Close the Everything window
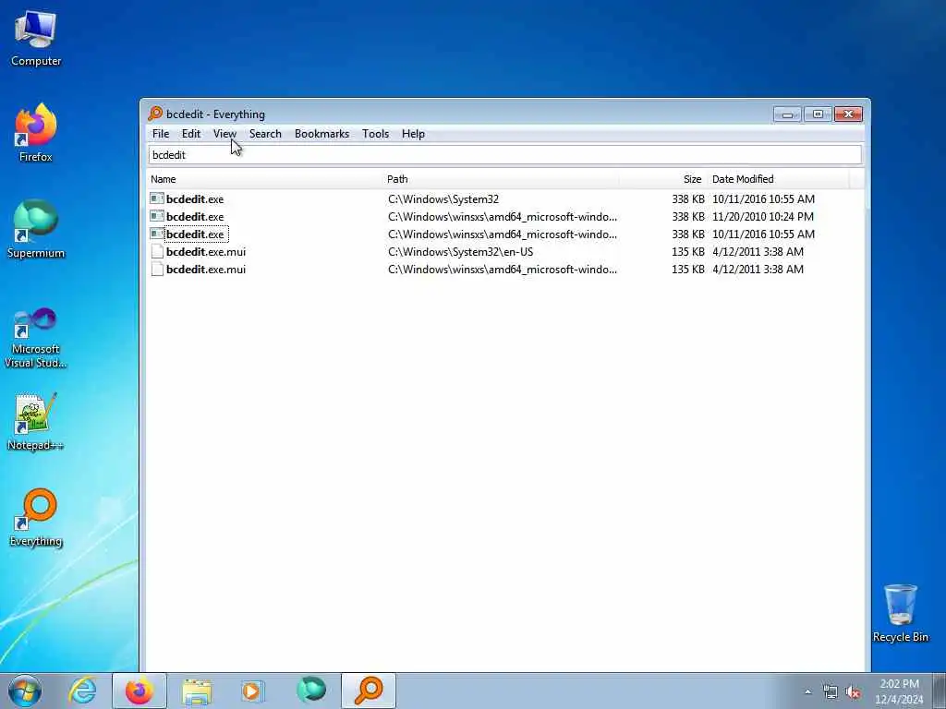The image size is (946, 709). click(x=848, y=114)
